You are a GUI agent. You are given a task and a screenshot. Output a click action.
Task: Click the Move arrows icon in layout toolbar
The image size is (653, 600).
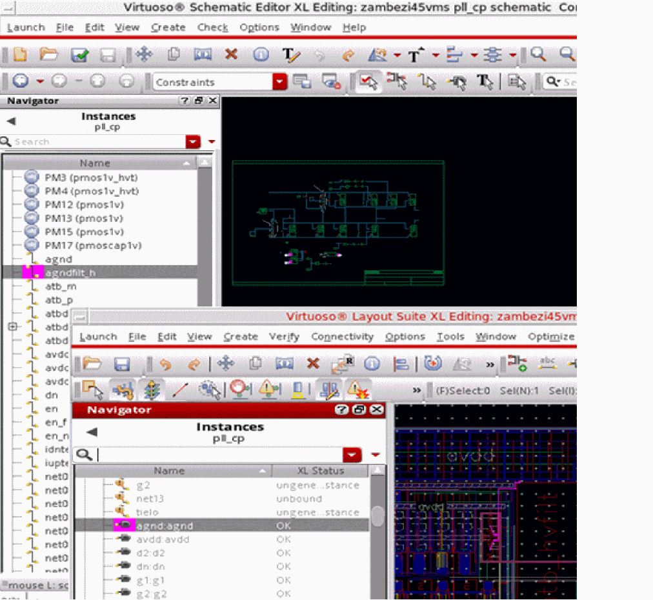point(226,364)
